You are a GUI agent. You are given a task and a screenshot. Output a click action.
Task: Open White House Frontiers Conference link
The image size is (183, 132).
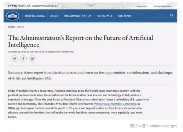coord(115,104)
